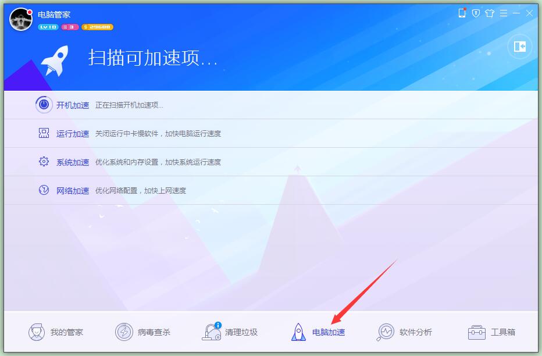Select 运行加速 running acceleration item
Viewport: 542px width, 356px height.
pyautogui.click(x=73, y=134)
